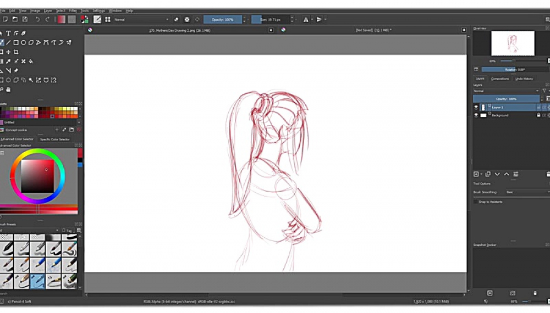Select the Ellipse shape tool

point(23,42)
